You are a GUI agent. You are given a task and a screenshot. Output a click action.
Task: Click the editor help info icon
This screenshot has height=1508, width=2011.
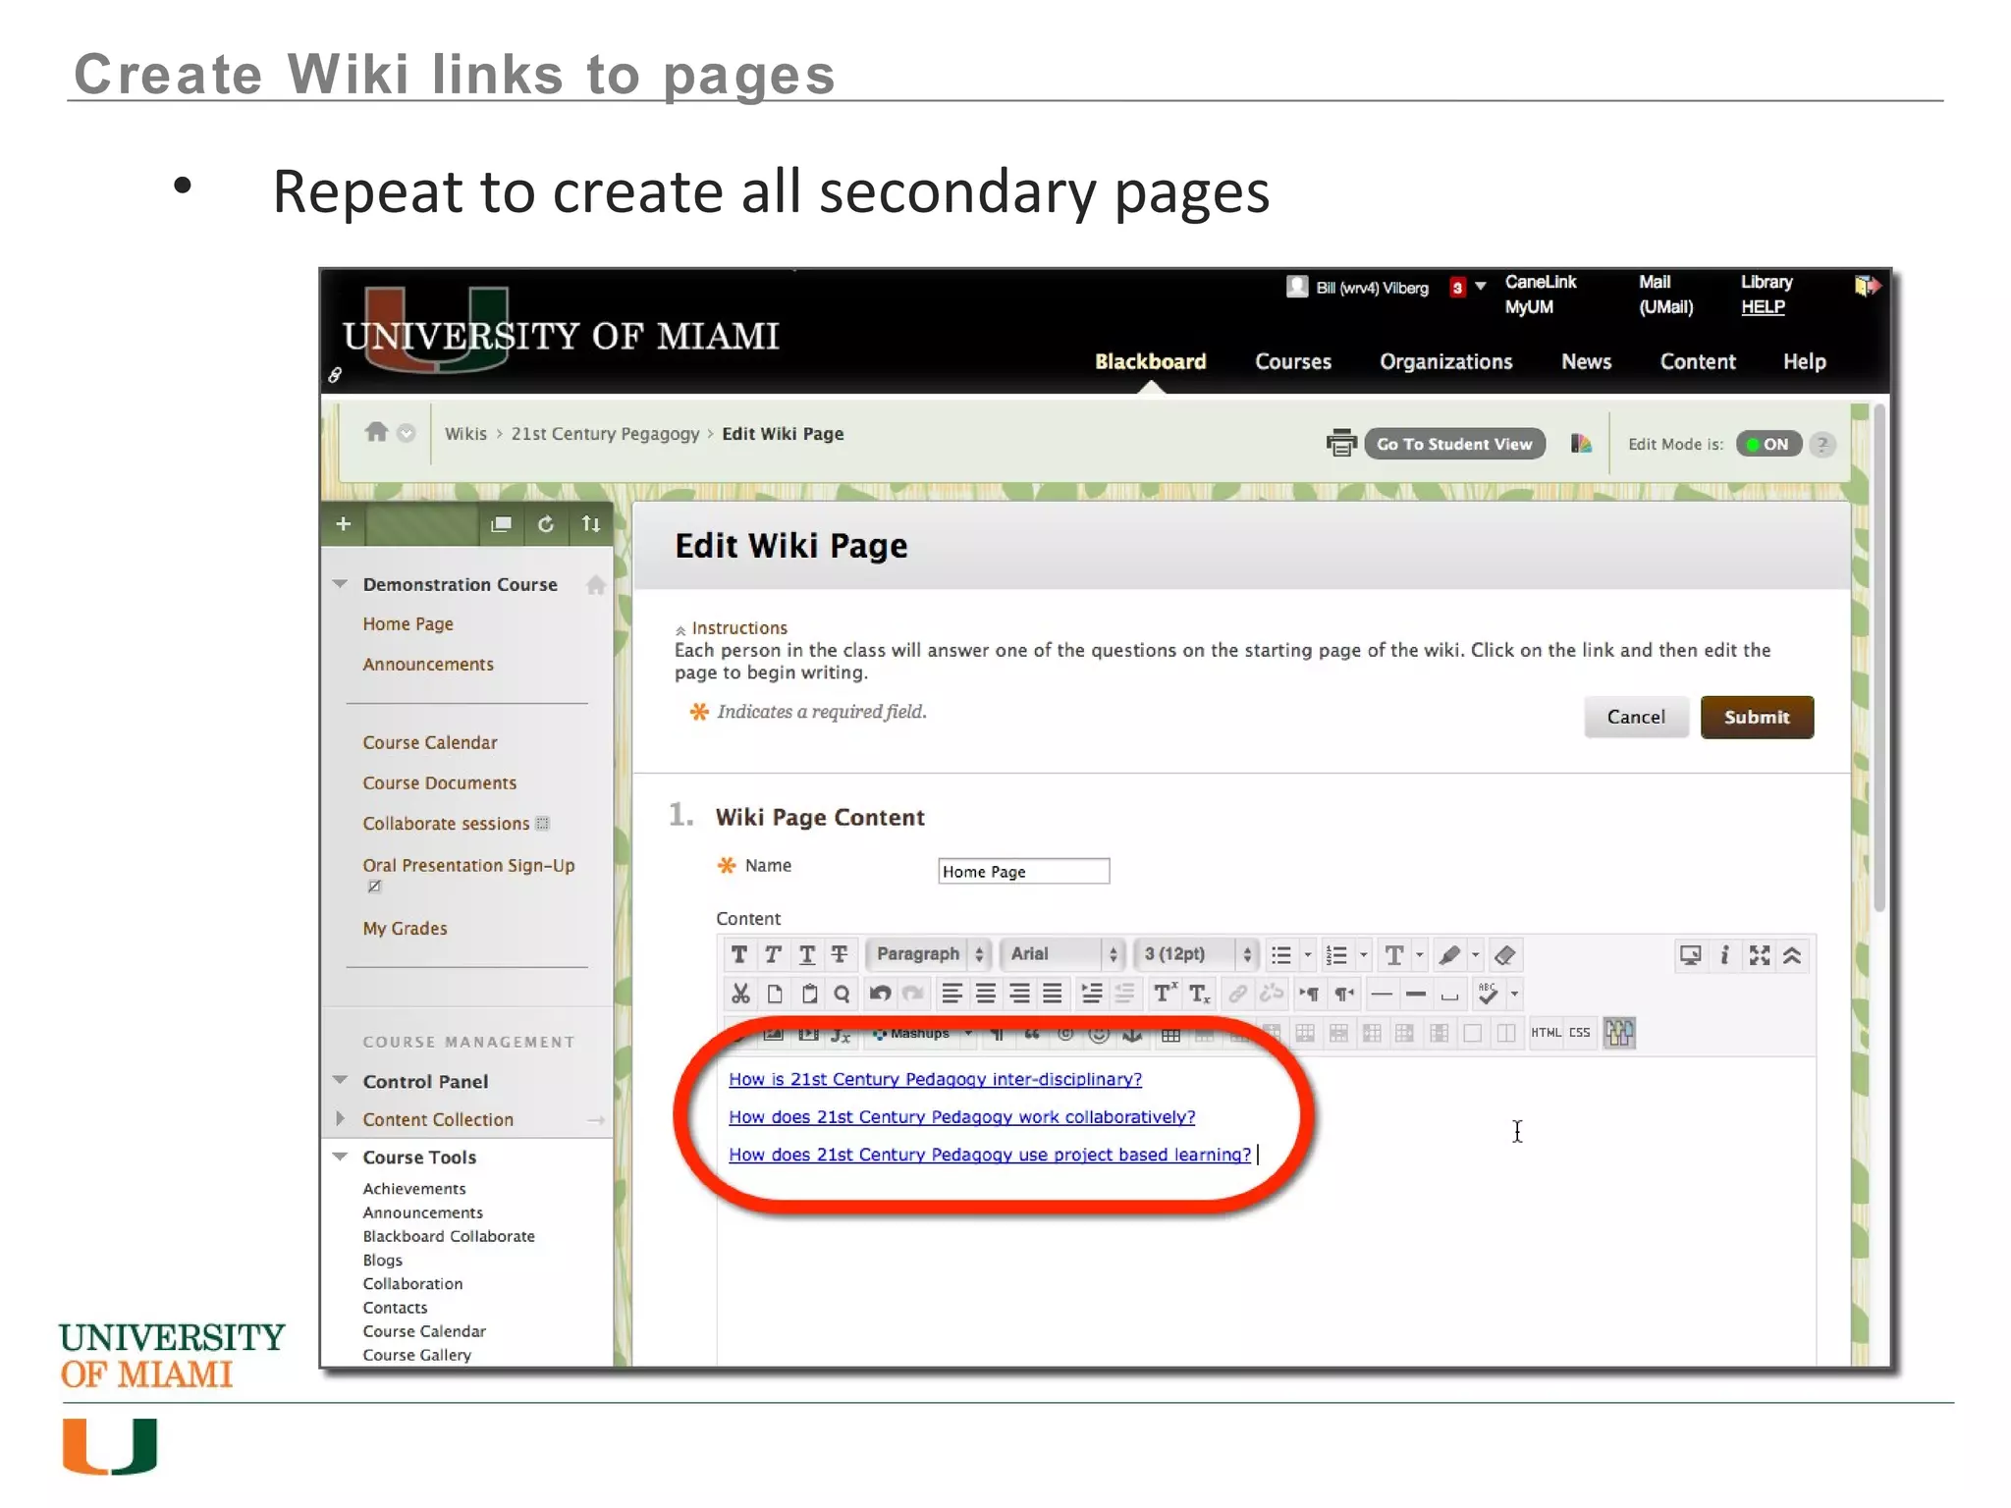(1725, 955)
